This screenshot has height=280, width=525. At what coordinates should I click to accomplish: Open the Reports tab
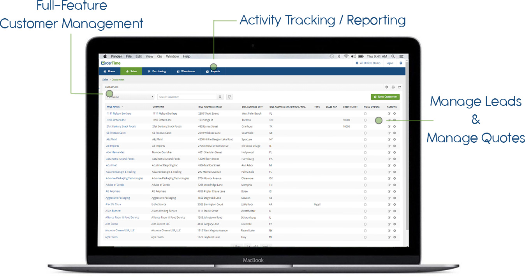pyautogui.click(x=213, y=71)
